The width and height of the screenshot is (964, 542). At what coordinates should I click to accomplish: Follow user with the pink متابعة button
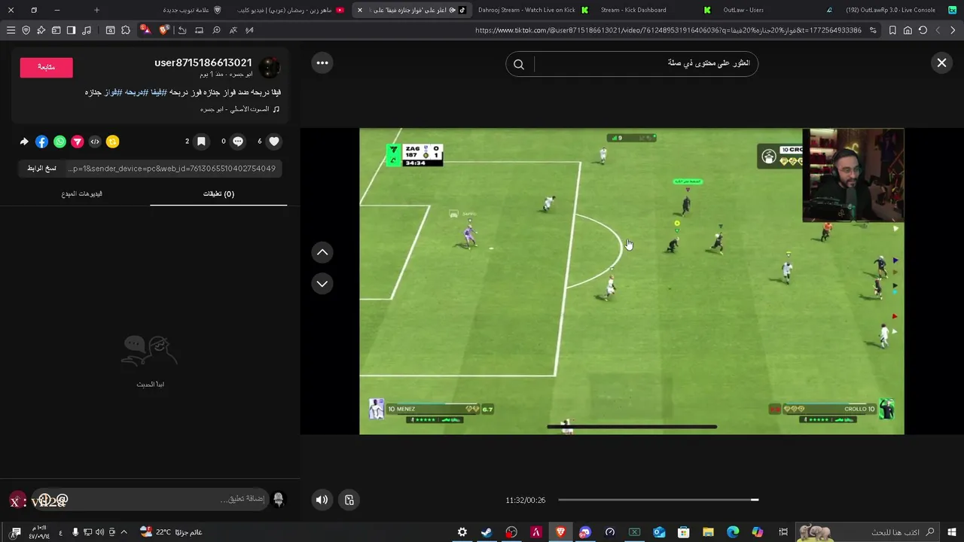pos(46,67)
